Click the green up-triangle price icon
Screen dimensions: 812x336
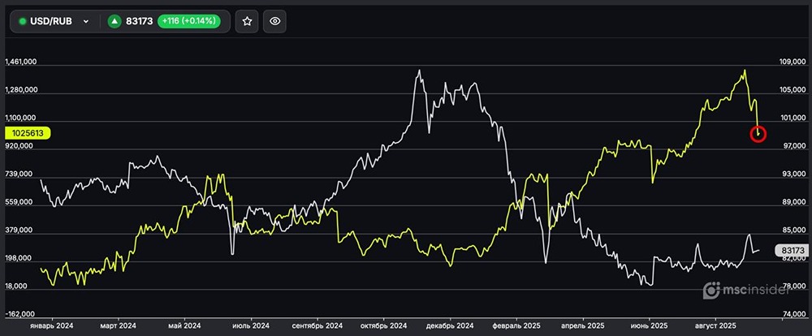click(114, 21)
